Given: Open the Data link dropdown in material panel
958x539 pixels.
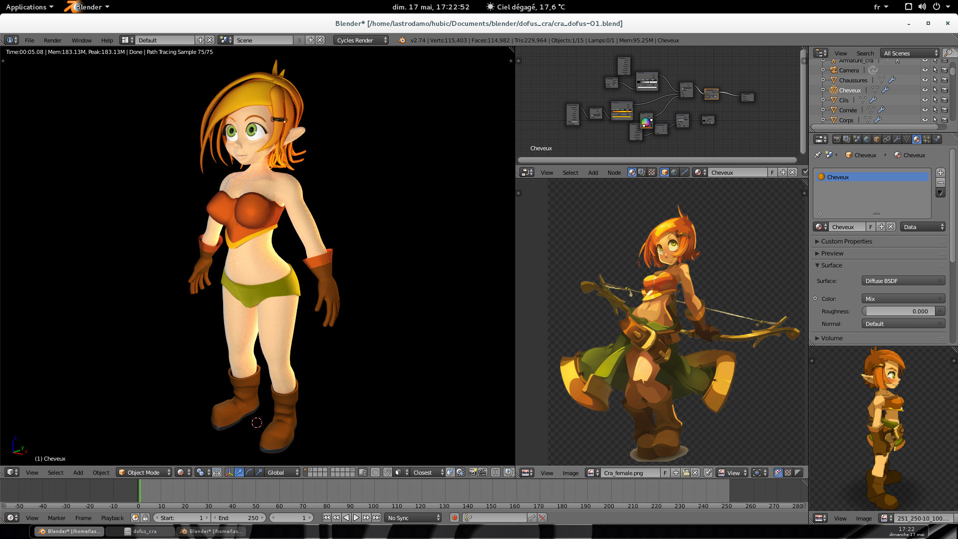Looking at the screenshot, I should pyautogui.click(x=923, y=227).
